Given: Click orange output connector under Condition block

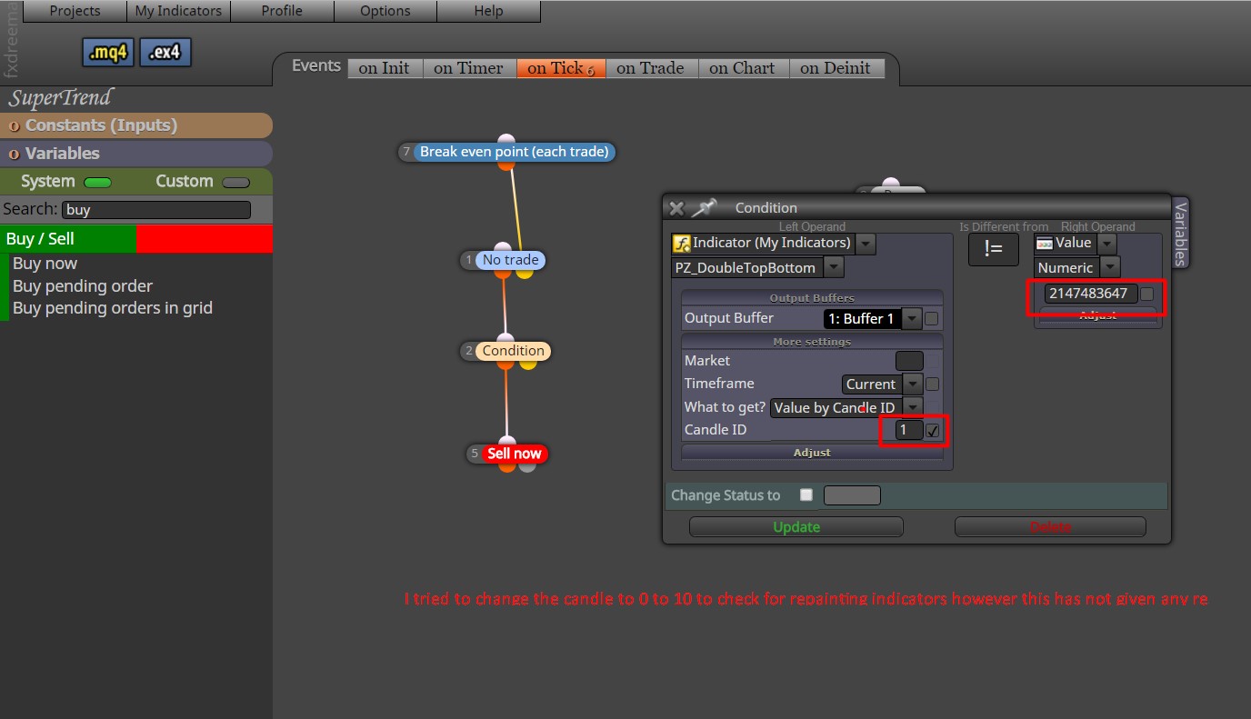Looking at the screenshot, I should [505, 363].
